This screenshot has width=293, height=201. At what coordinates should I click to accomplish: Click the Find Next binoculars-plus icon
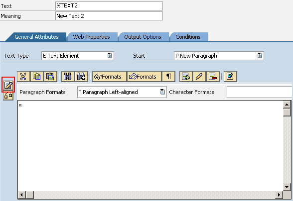(81, 77)
